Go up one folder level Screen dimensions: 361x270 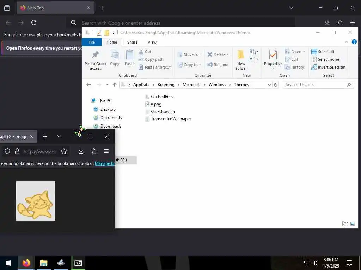pos(115,85)
